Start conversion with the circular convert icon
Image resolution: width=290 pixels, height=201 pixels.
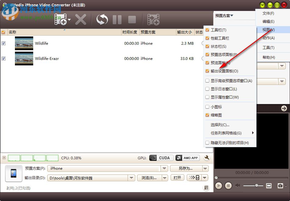coord(102,19)
